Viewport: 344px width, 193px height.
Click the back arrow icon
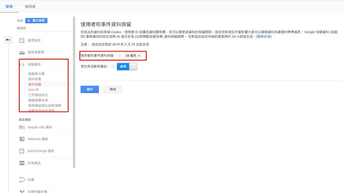click(x=8, y=40)
